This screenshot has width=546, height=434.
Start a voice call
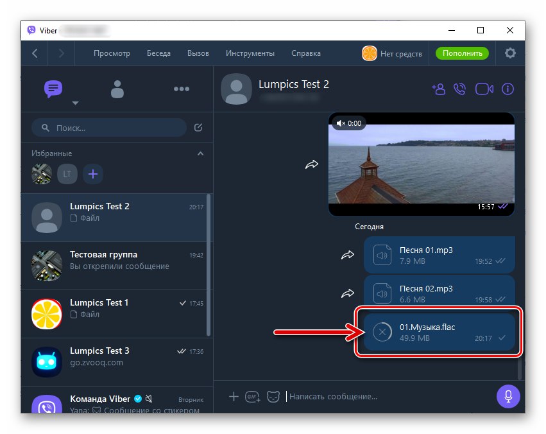pyautogui.click(x=459, y=89)
